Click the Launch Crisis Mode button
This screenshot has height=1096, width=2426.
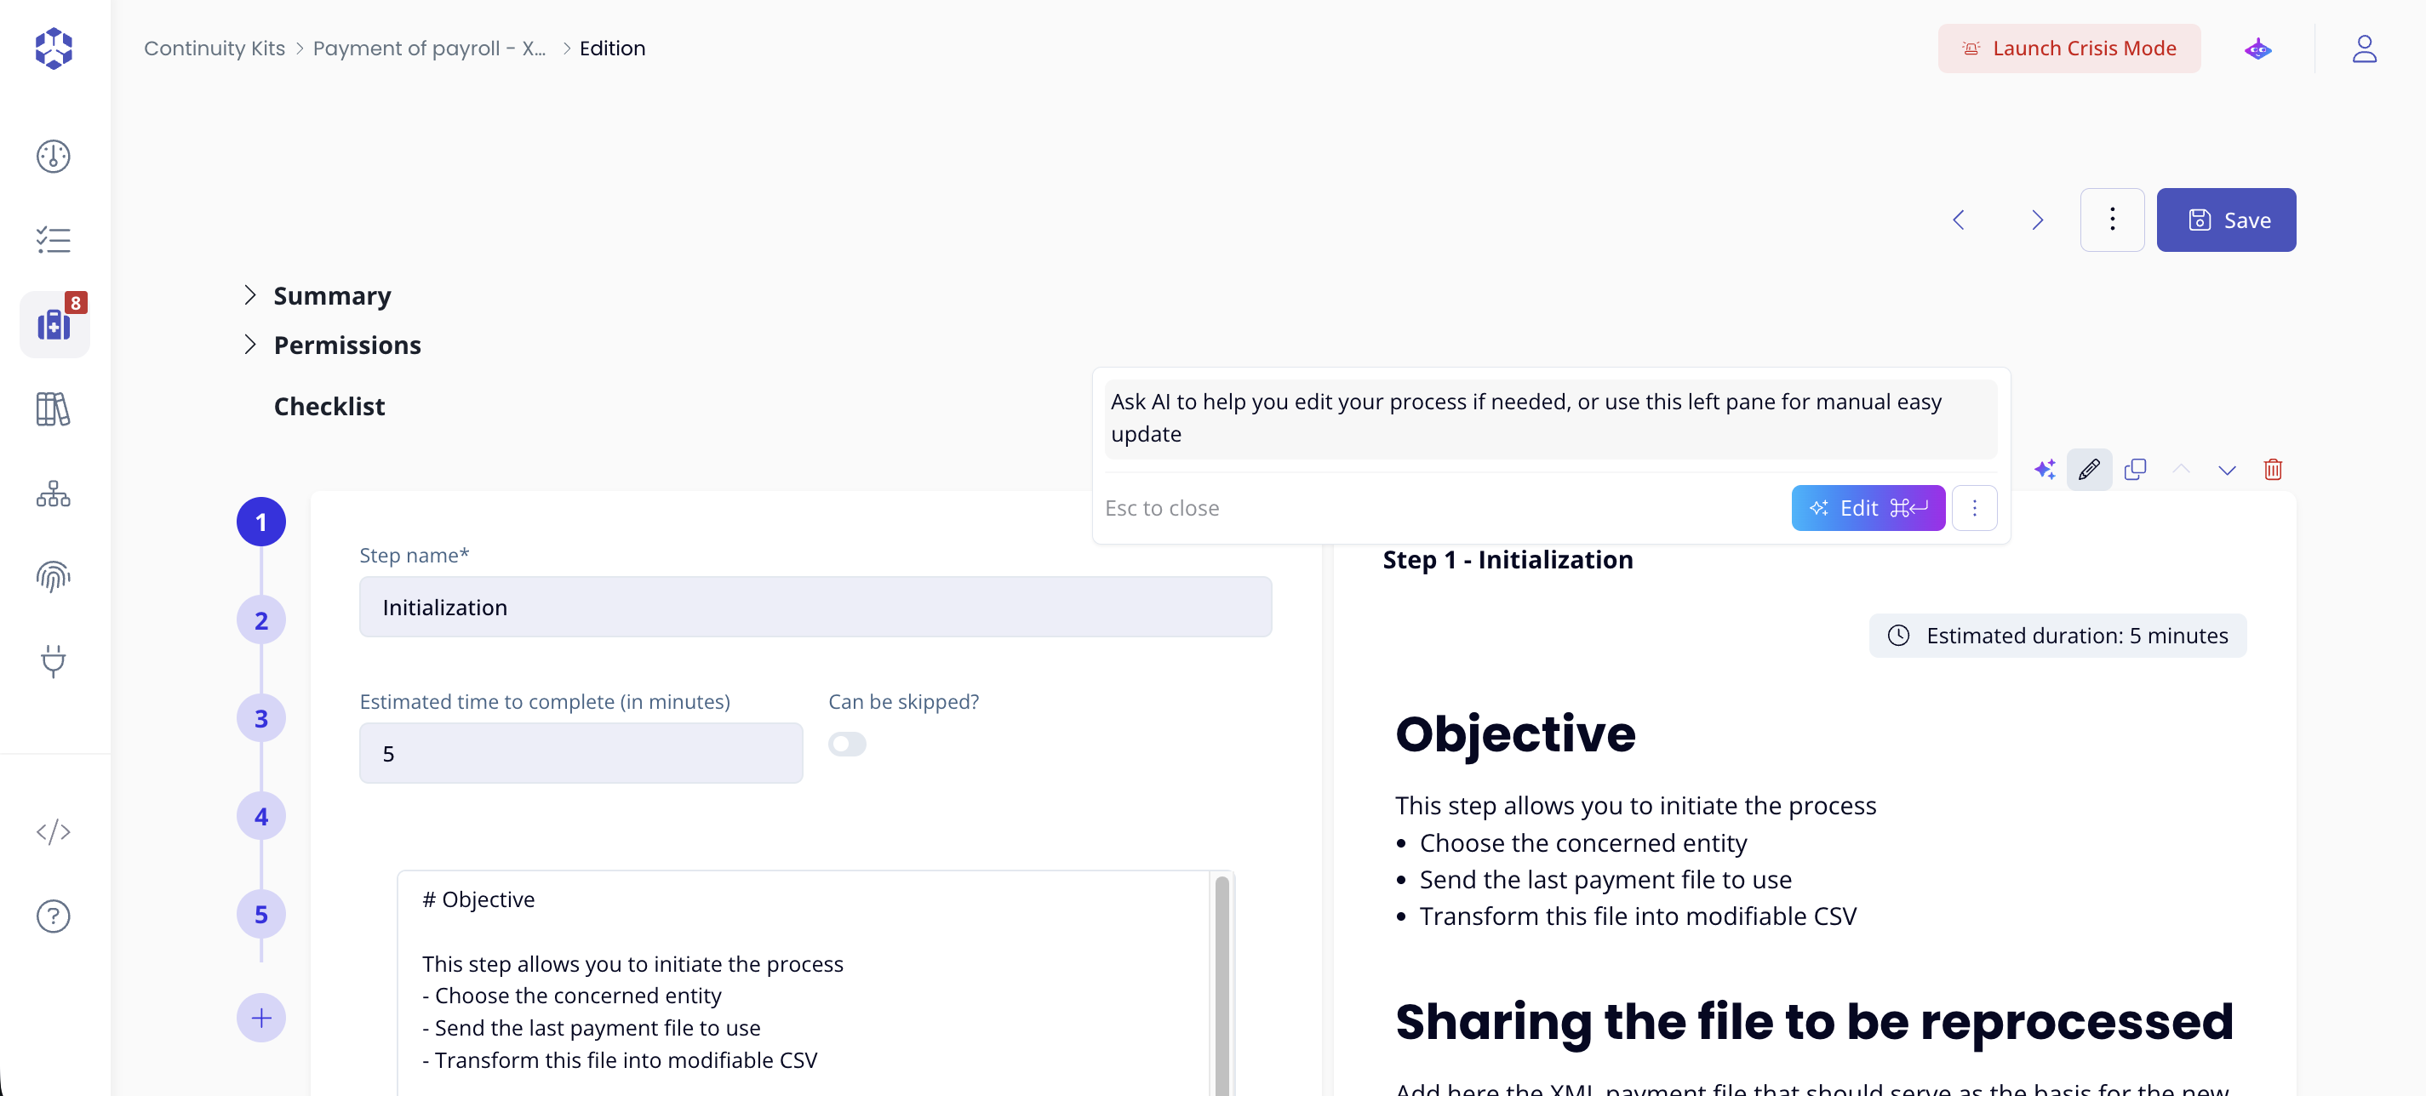pyautogui.click(x=2068, y=48)
